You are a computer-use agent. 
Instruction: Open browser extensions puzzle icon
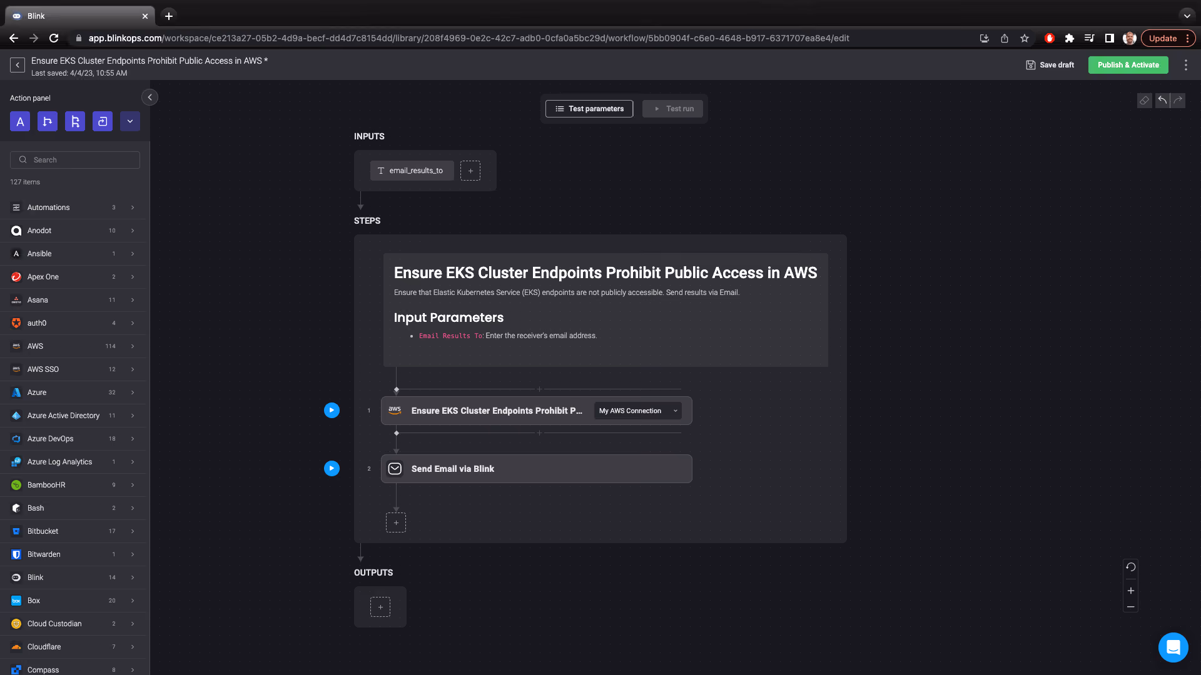1070,38
